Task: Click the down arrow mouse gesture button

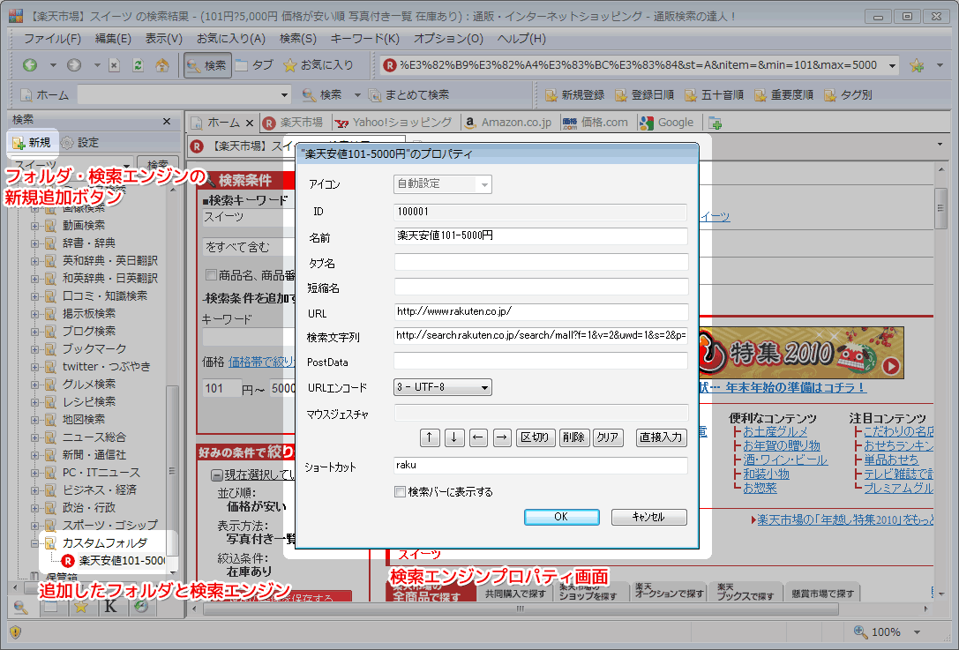Action: click(453, 437)
